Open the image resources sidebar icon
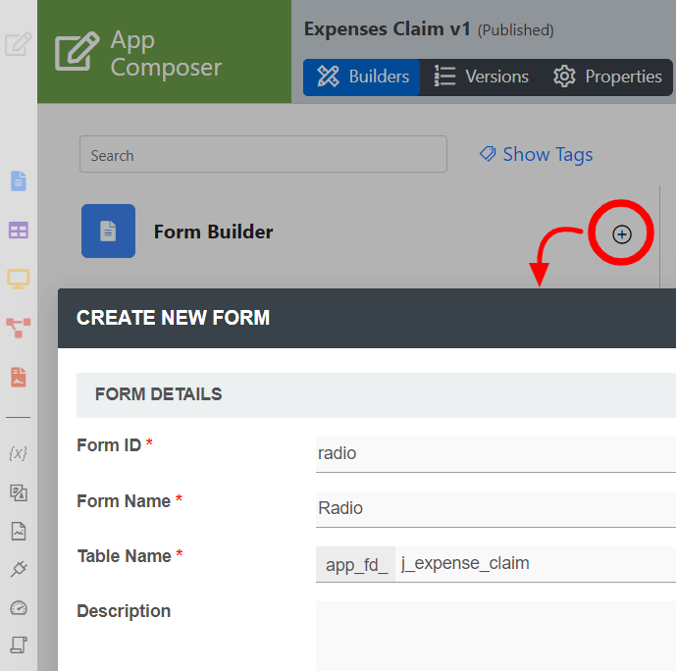Viewport: 676px width, 671px height. (x=18, y=532)
